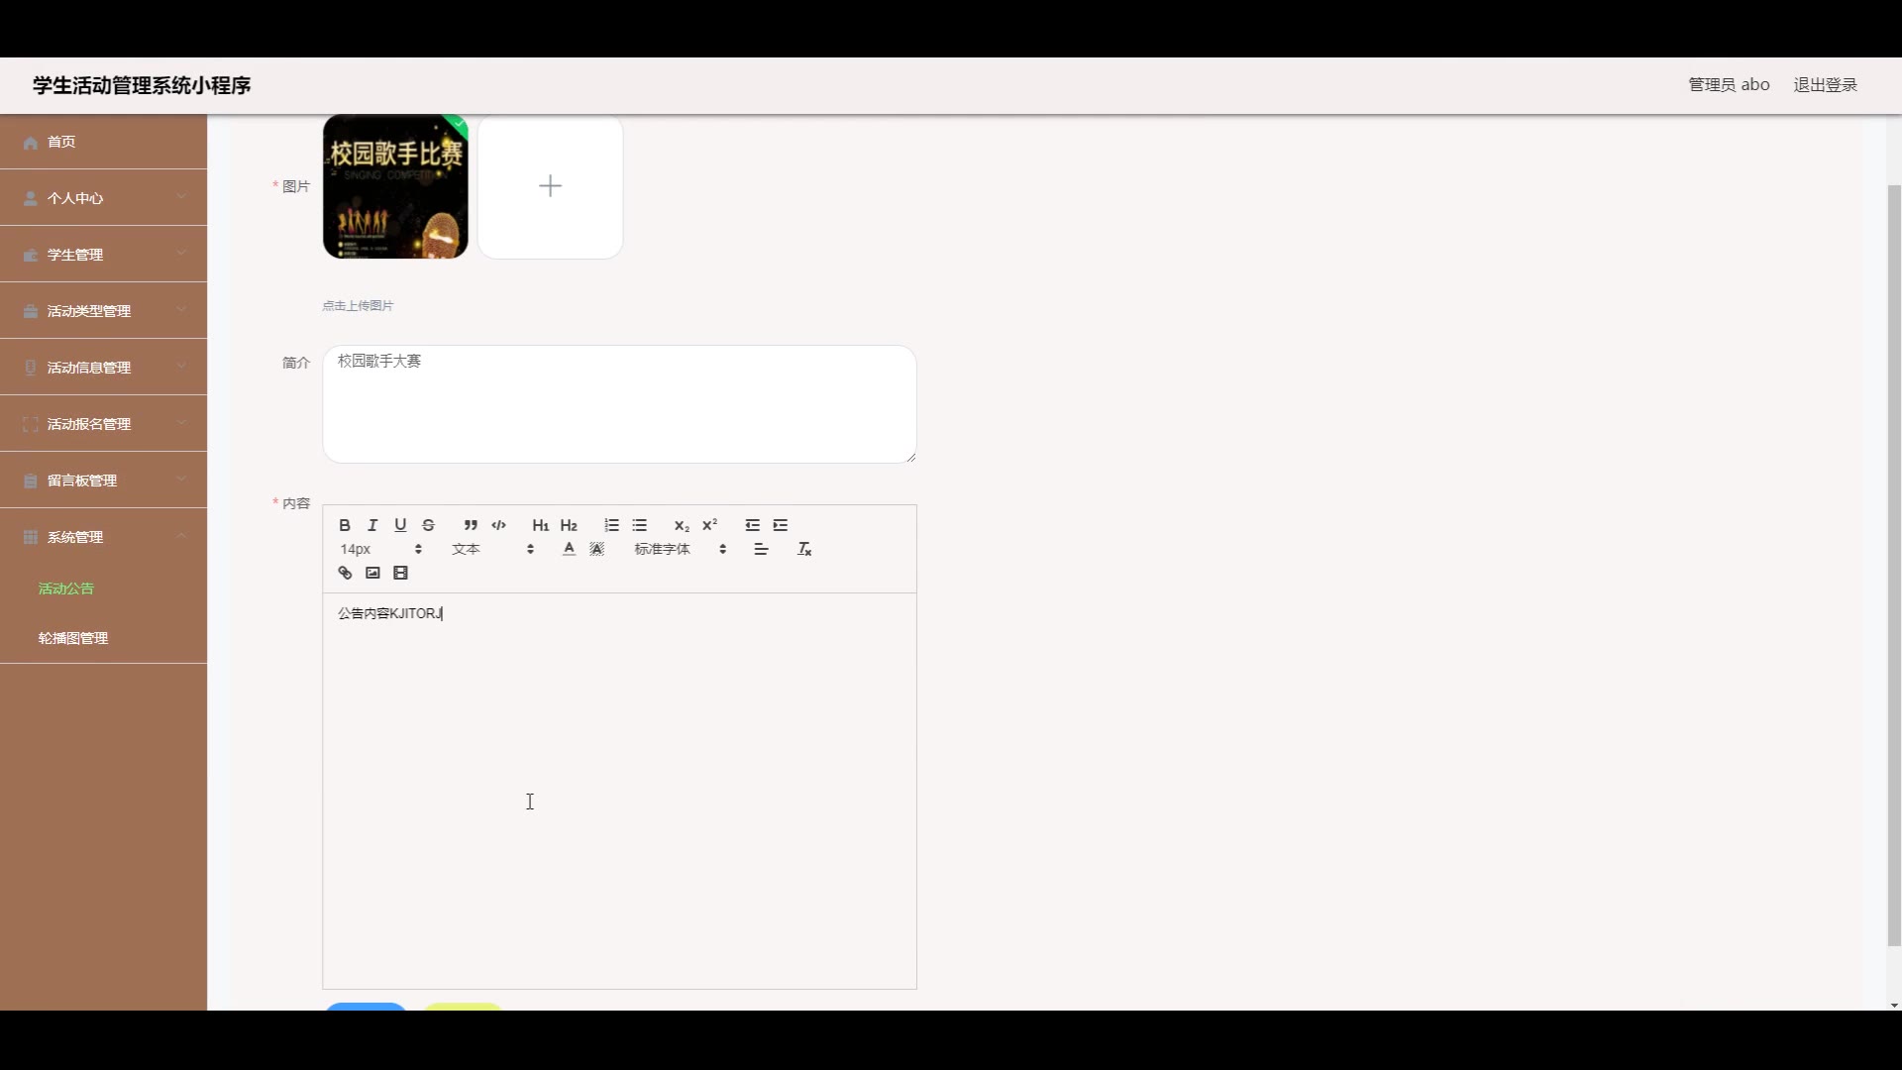The height and width of the screenshot is (1070, 1902).
Task: Go to 首页 in the sidebar
Action: [x=103, y=142]
